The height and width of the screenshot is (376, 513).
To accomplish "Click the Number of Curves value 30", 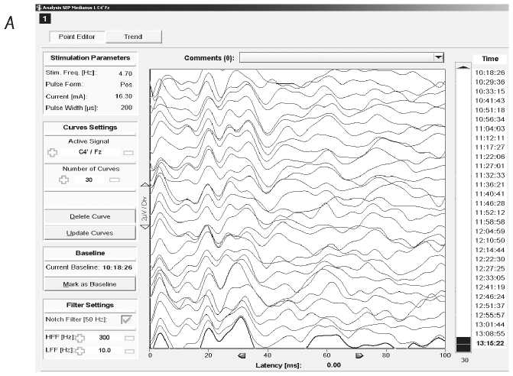I will pos(89,180).
